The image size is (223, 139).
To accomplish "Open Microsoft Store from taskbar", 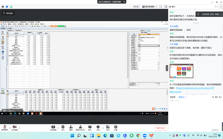I will point(111,135).
